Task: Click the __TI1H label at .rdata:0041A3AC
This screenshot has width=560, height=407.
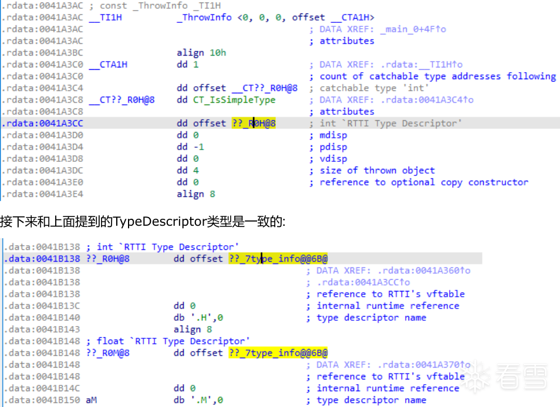Action: click(x=105, y=18)
